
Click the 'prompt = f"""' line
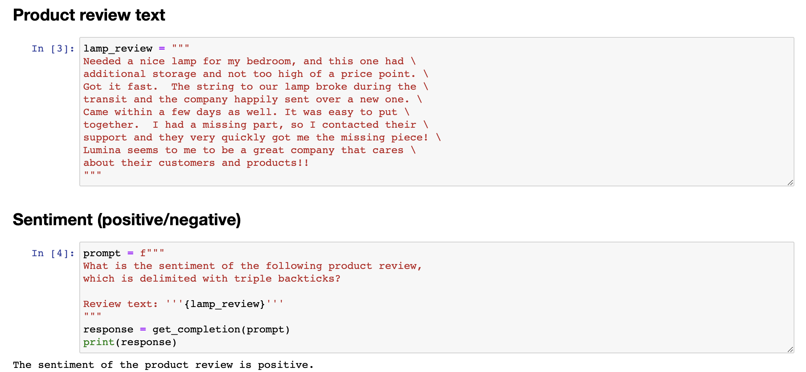point(124,253)
